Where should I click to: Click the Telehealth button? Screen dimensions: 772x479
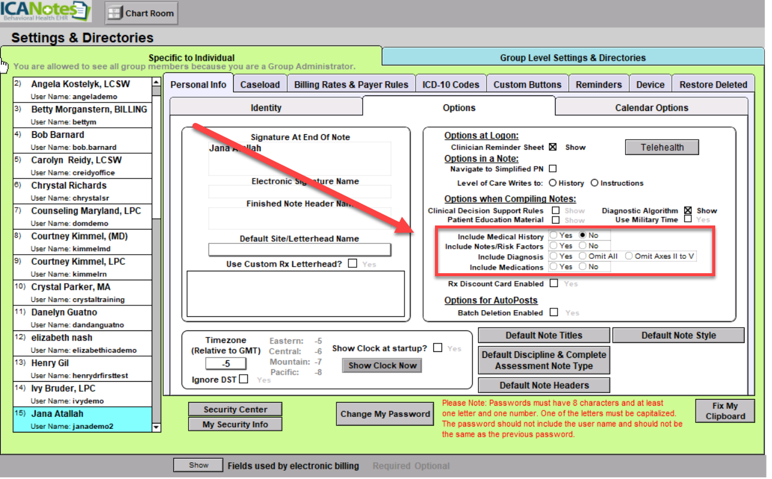[661, 147]
